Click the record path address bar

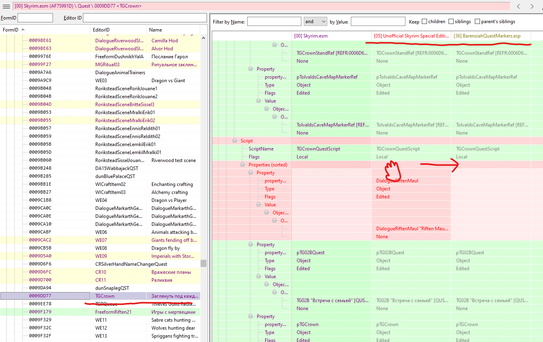[262, 6]
